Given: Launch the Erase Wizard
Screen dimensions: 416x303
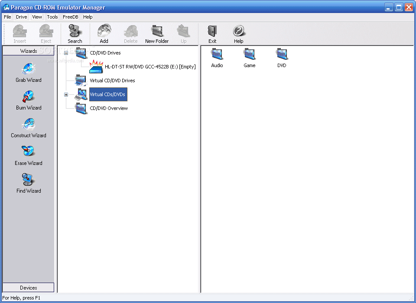Looking at the screenshot, I should (29, 151).
